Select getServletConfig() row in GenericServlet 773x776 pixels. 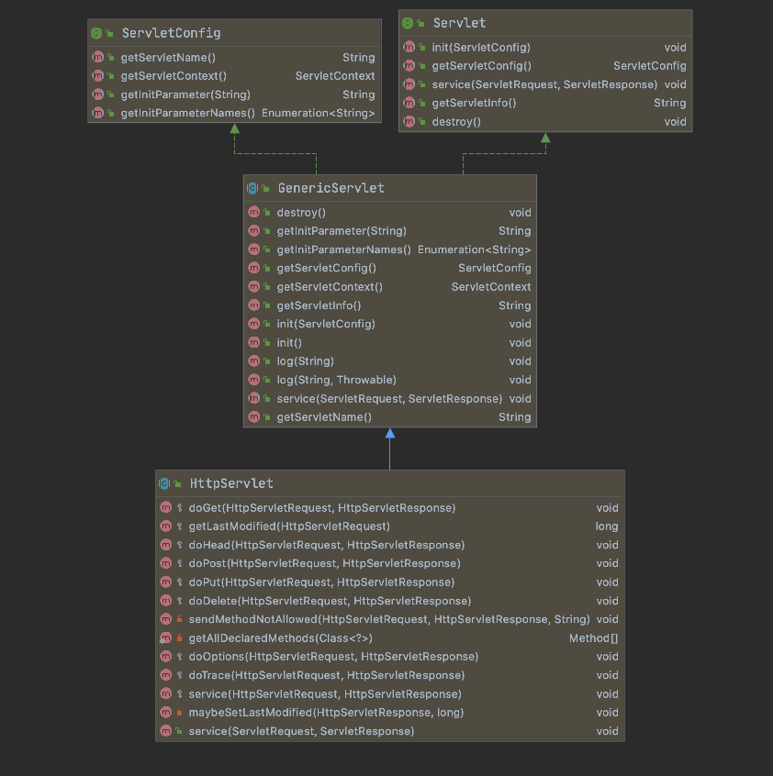coord(390,268)
